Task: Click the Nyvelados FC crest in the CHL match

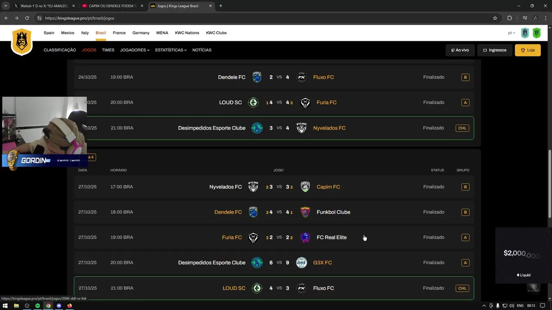Action: pyautogui.click(x=301, y=128)
